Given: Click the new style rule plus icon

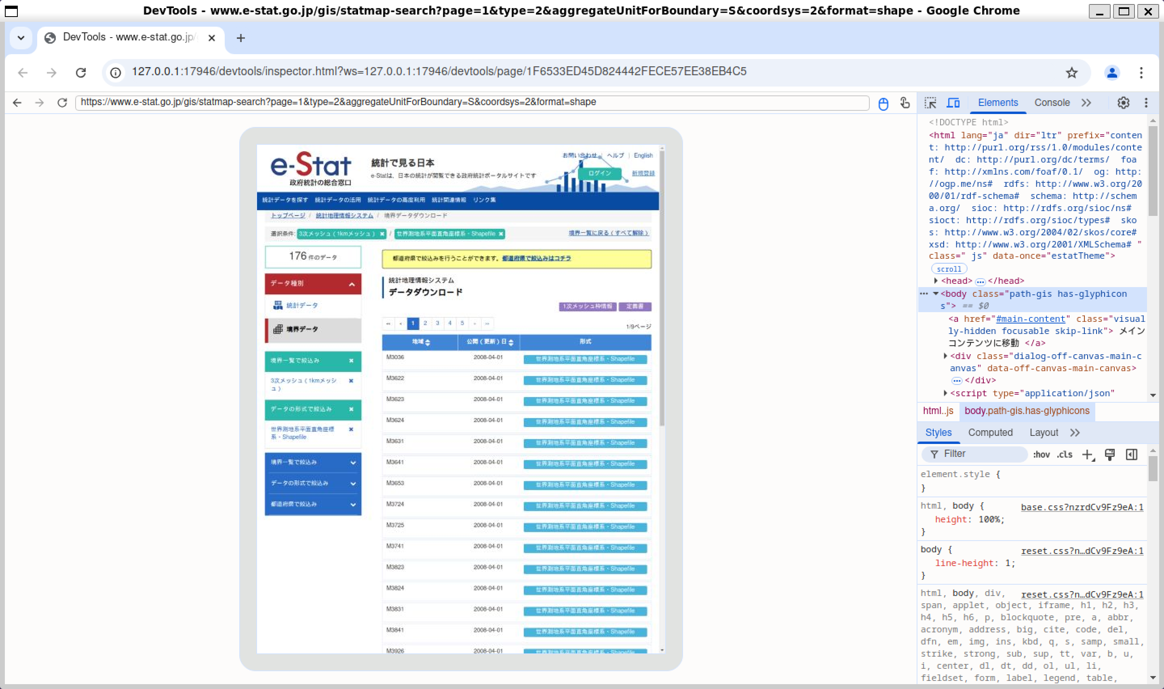Looking at the screenshot, I should 1088,454.
